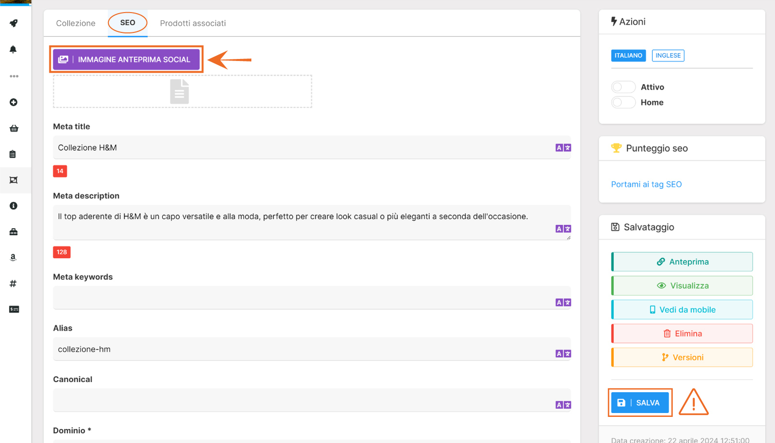Expand the three dots sidebar menu

click(x=14, y=76)
